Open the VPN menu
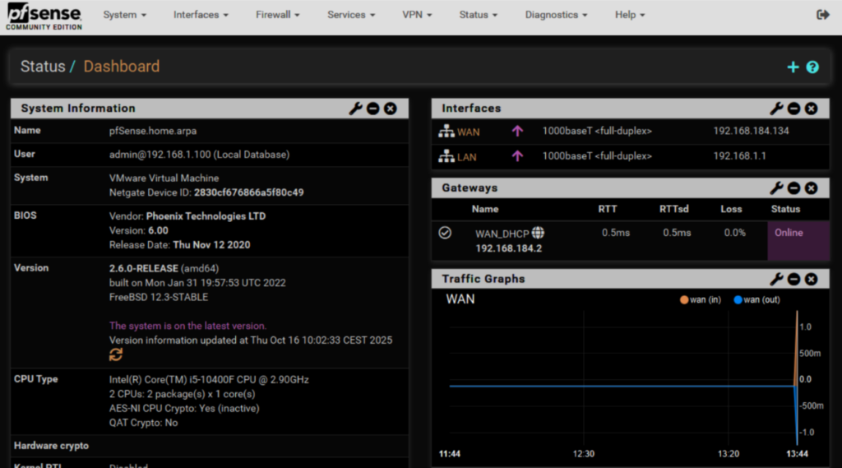This screenshot has width=842, height=468. coord(417,15)
